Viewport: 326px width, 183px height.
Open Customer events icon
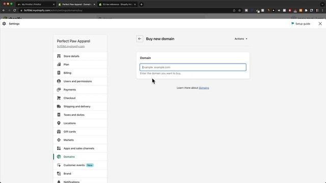tap(59, 165)
